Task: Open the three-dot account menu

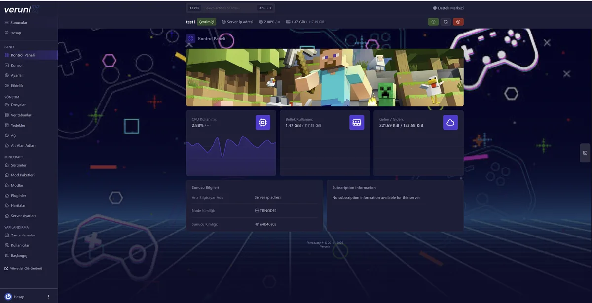Action: (x=49, y=297)
